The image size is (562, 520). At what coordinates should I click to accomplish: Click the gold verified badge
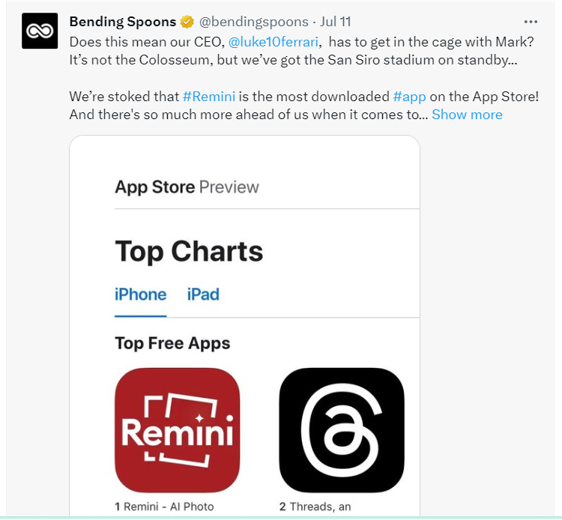(187, 22)
